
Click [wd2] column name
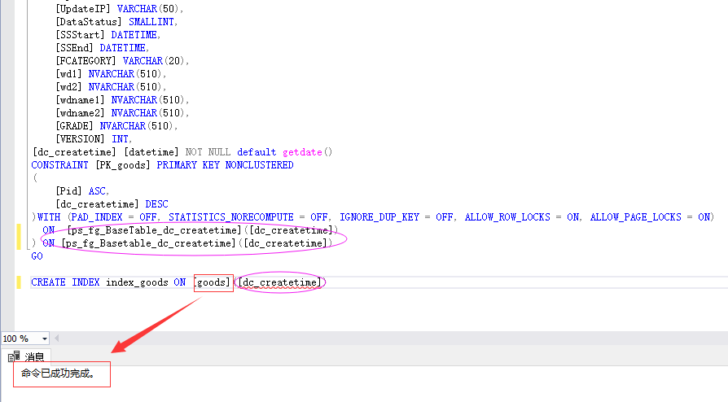click(68, 87)
